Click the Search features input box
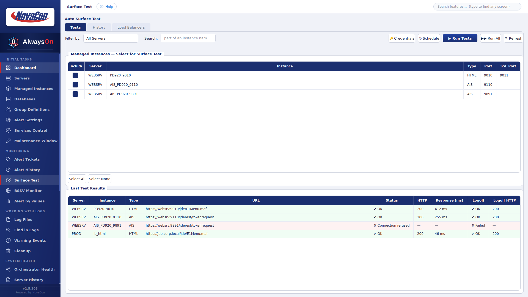The image size is (528, 297). 477,7
